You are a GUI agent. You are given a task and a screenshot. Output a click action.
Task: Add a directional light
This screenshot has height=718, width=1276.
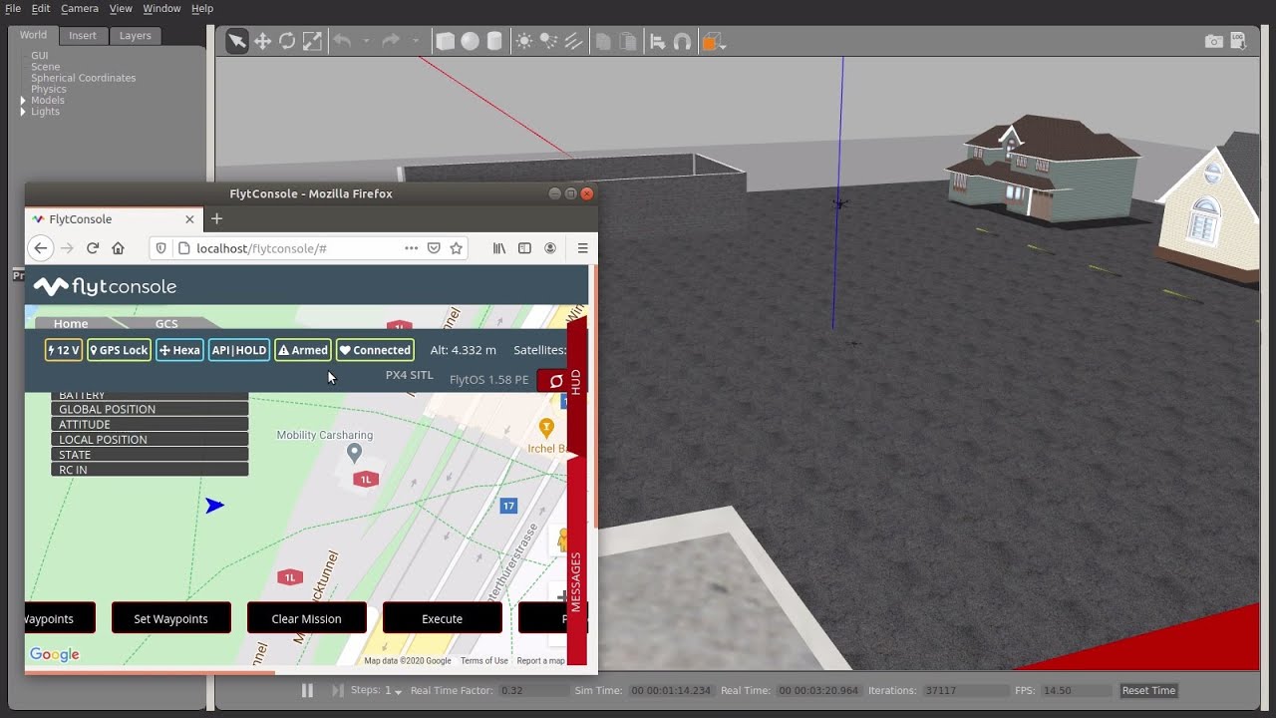coord(573,41)
